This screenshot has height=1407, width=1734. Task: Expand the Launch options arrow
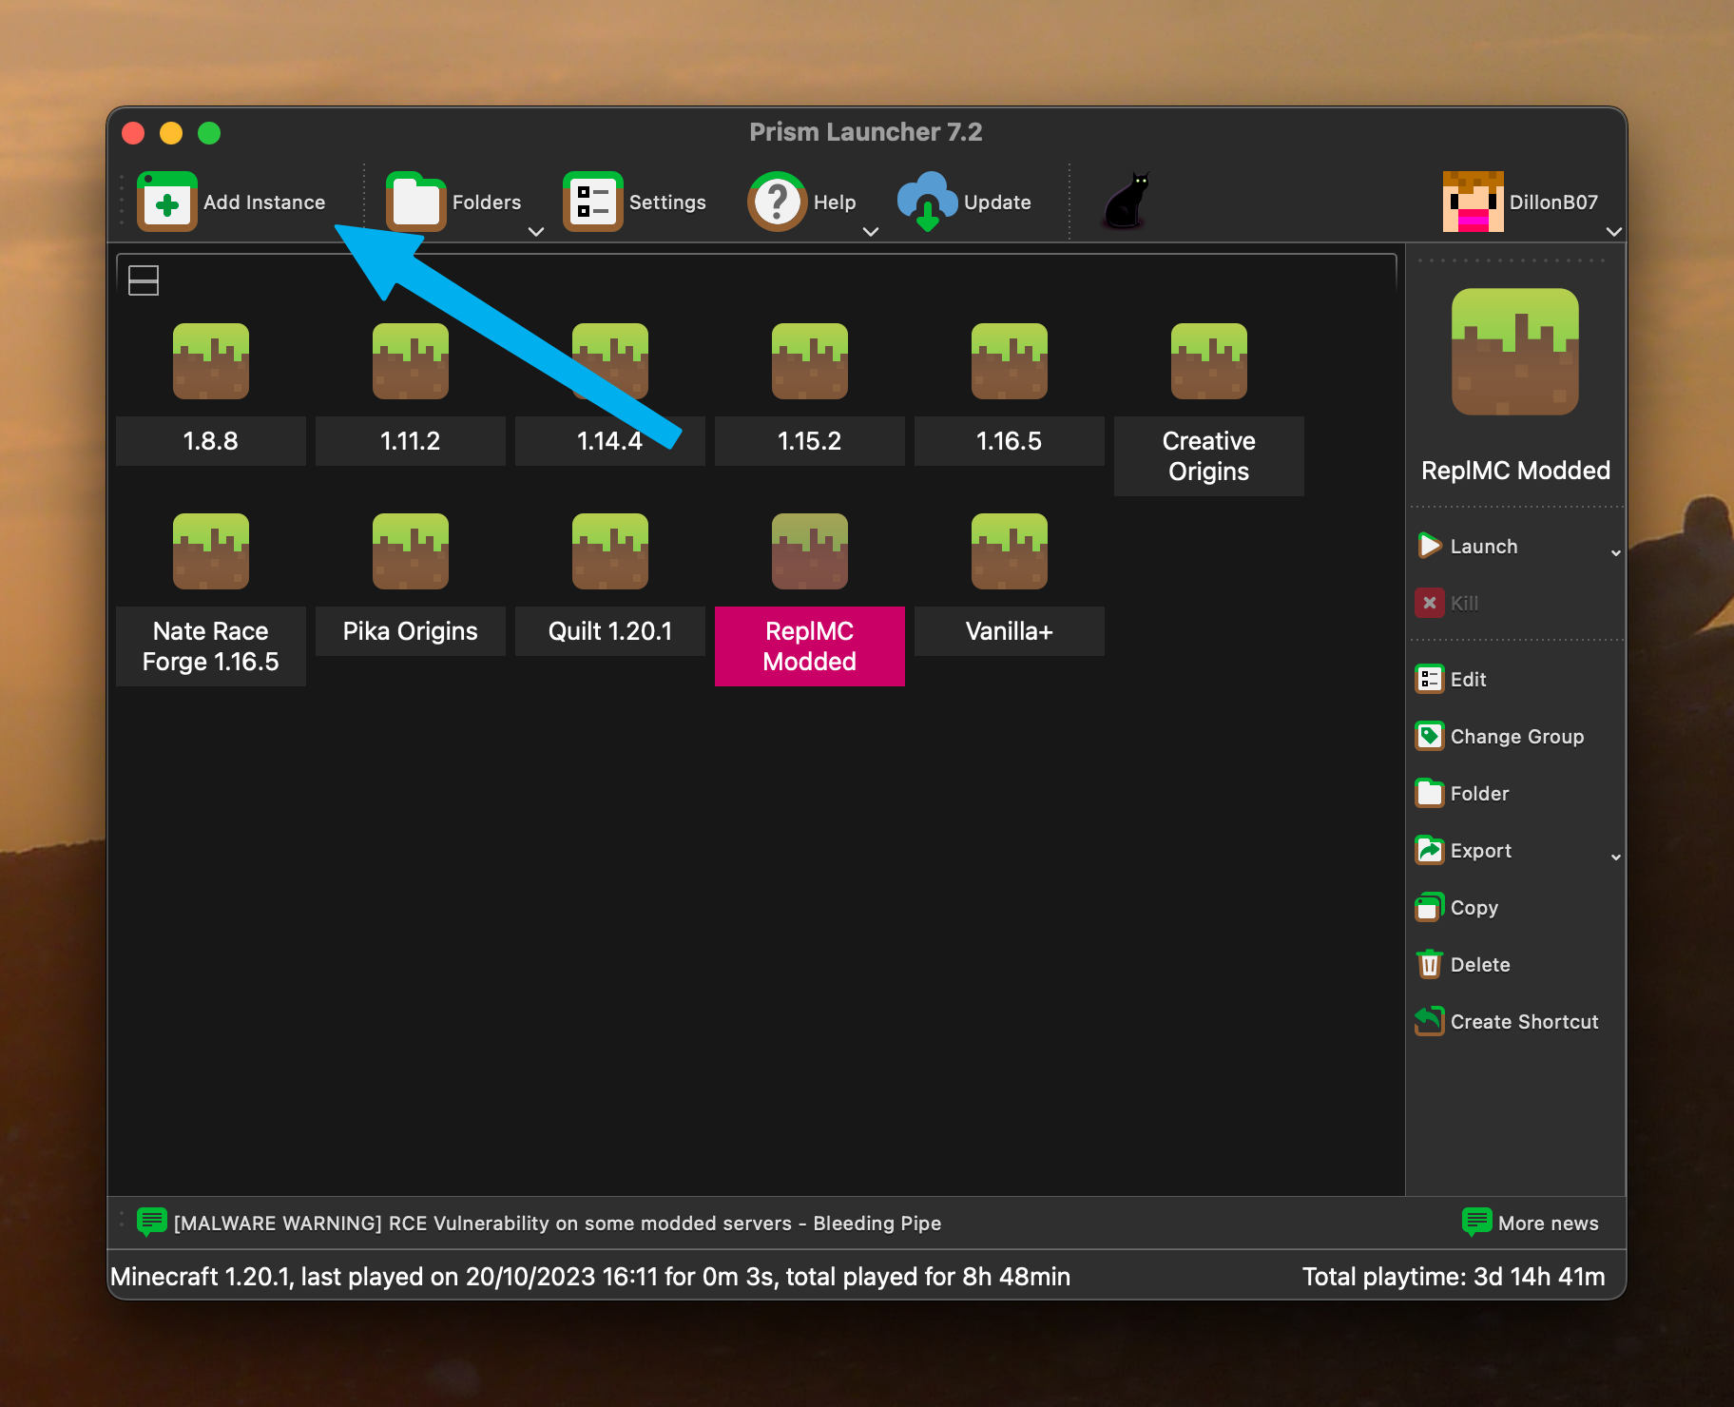click(1615, 553)
